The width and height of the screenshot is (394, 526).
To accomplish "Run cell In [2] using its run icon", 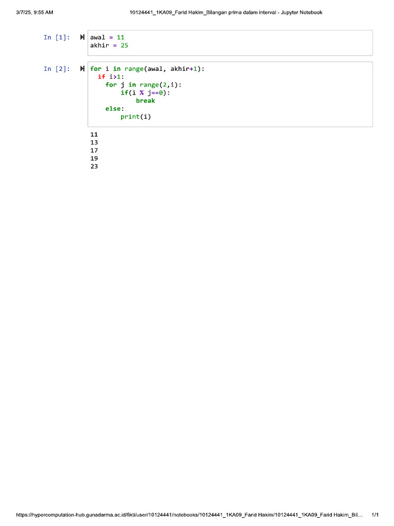I will pos(82,69).
